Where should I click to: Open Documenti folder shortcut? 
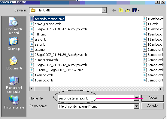click(14, 63)
